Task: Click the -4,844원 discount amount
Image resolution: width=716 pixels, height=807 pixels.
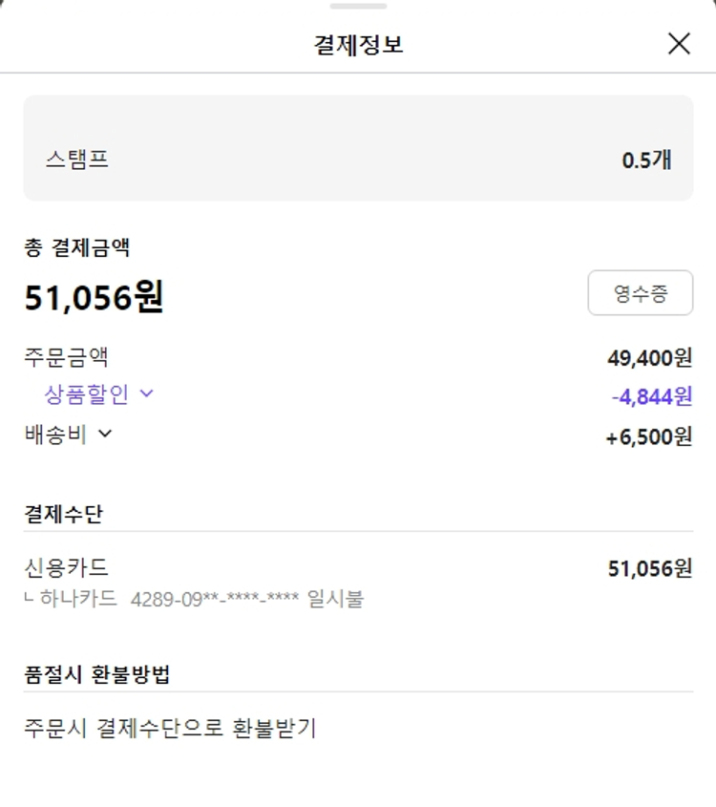Action: pos(652,396)
